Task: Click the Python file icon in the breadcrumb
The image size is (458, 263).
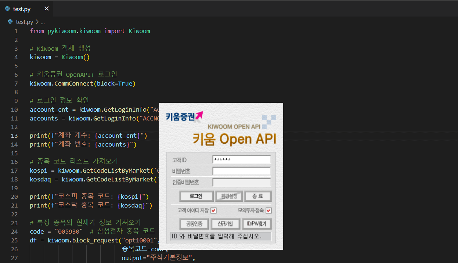Action: tap(10, 22)
